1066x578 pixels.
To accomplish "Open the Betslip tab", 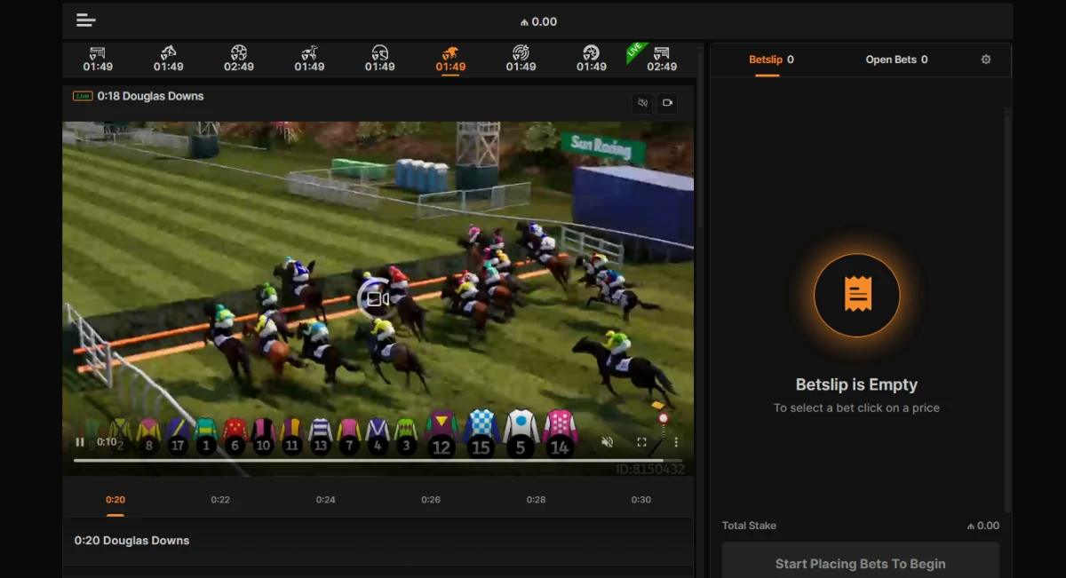I will coord(771,59).
